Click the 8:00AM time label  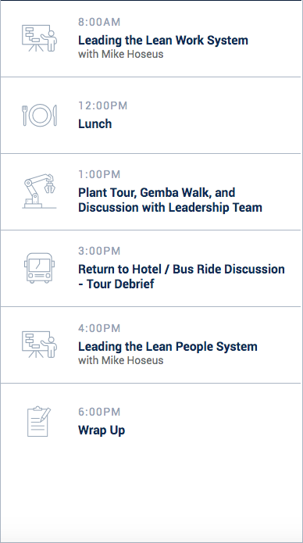[99, 22]
